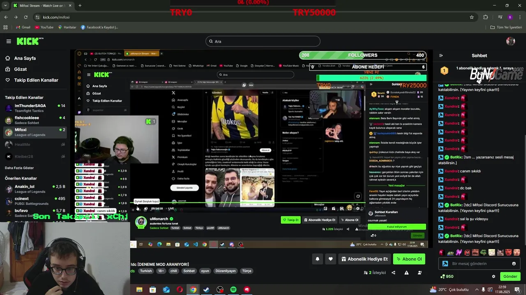Open Chrome in the taskbar
The height and width of the screenshot is (295, 526).
(193, 290)
